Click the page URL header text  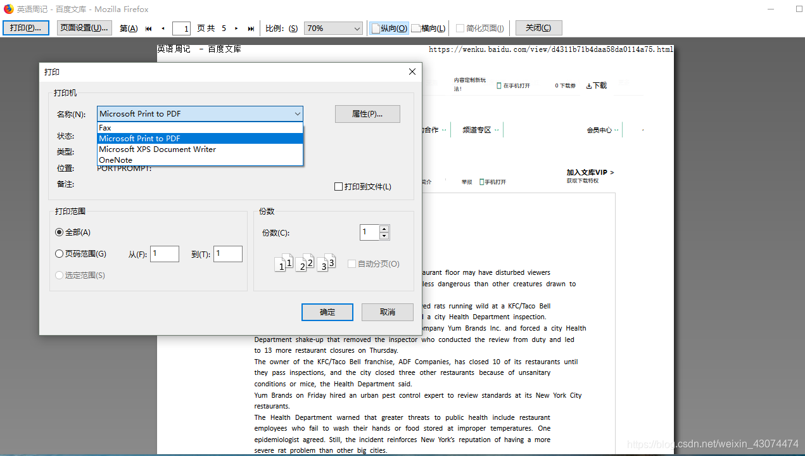pyautogui.click(x=551, y=49)
